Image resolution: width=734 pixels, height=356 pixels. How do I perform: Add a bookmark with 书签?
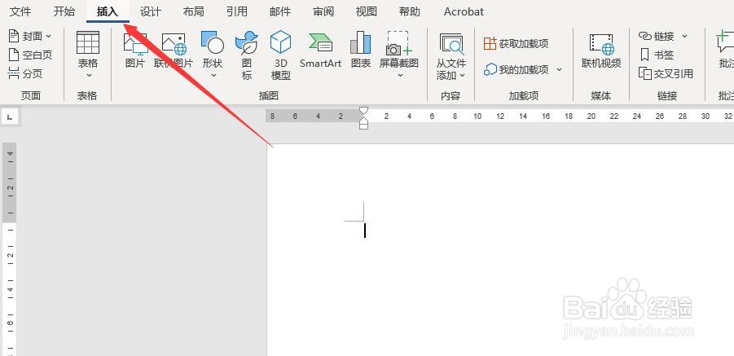point(657,55)
